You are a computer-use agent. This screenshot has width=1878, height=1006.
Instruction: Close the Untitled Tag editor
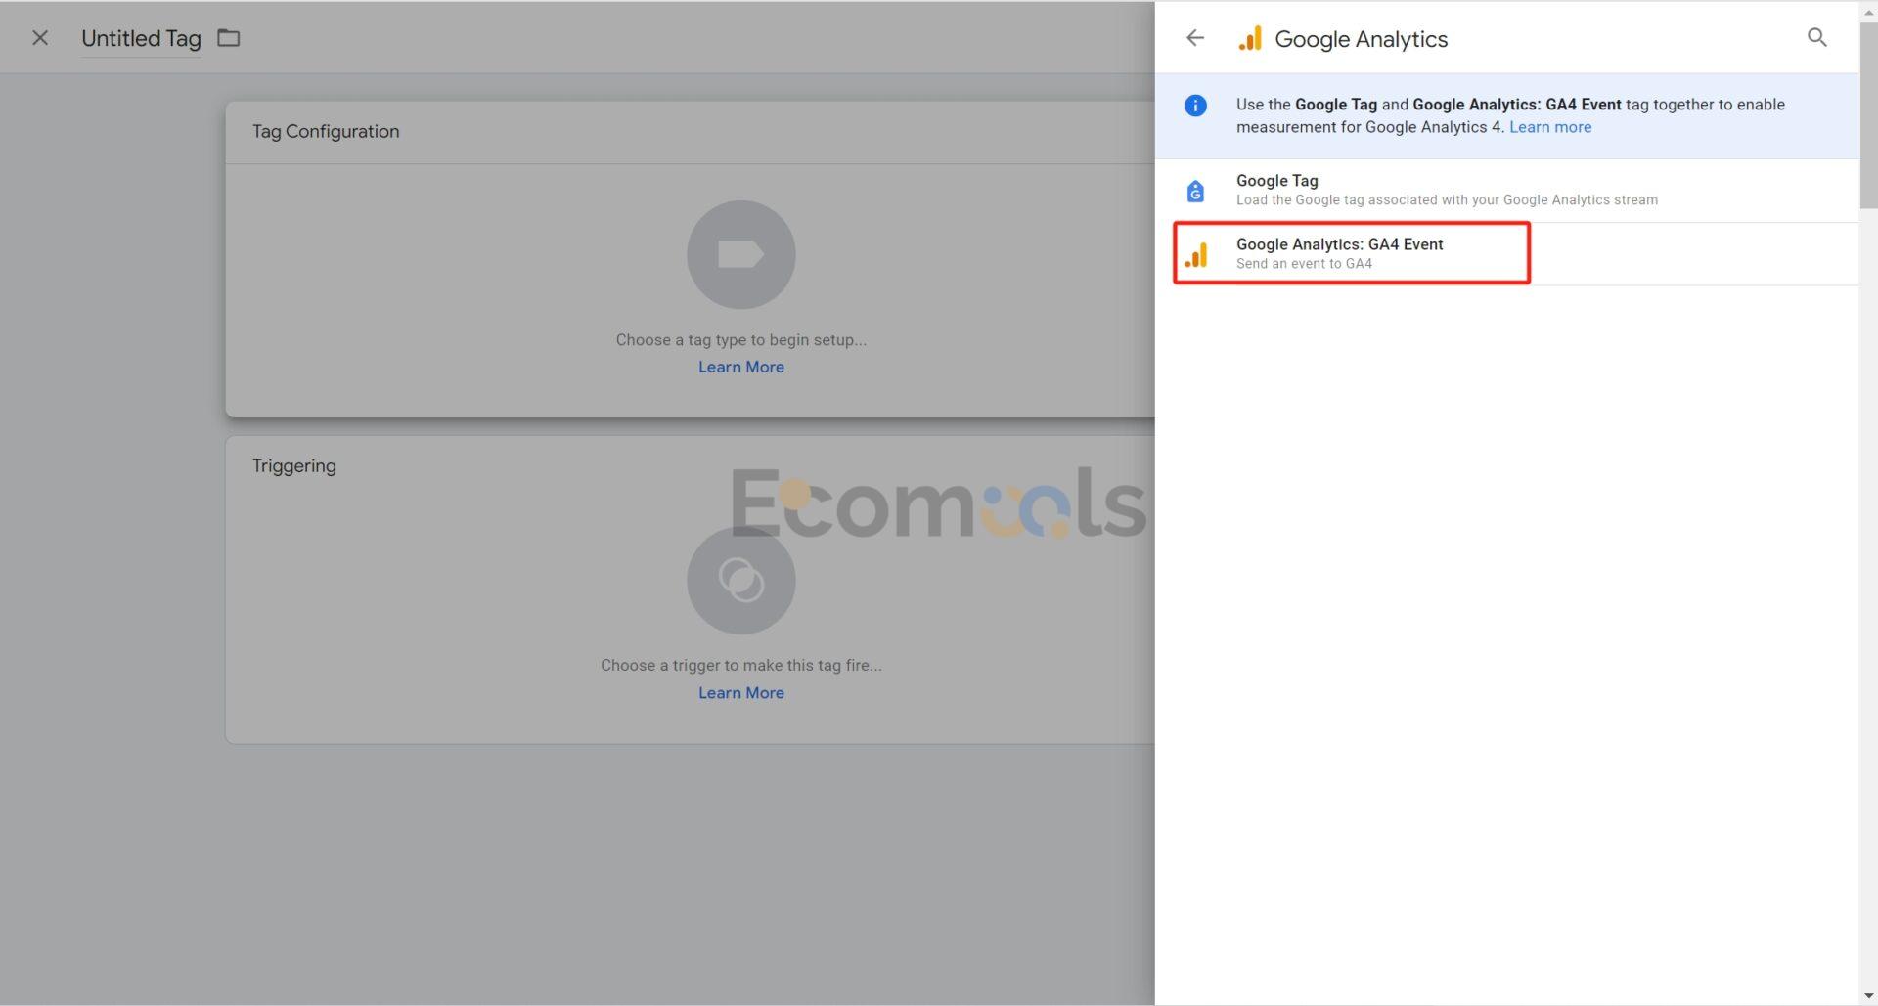pos(40,38)
